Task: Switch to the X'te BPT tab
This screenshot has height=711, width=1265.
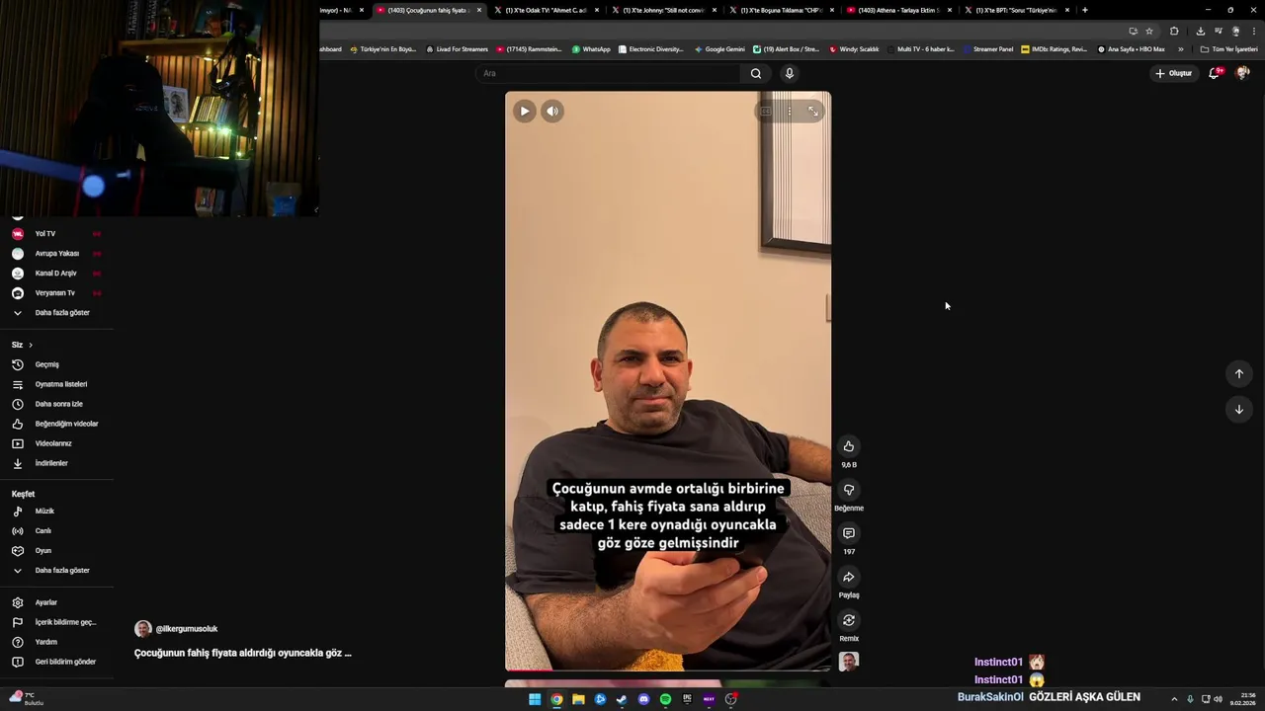Action: point(1017,10)
